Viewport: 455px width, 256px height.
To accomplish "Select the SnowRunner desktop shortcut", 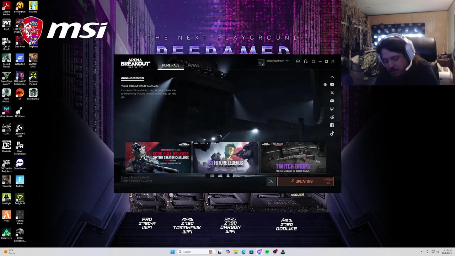I will coord(33,94).
